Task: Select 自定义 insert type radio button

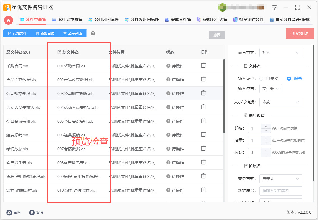Action: click(261, 79)
